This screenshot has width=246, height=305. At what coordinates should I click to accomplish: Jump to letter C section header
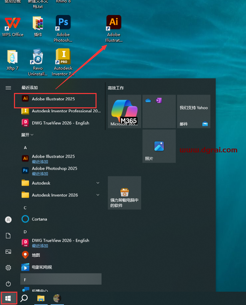pyautogui.click(x=25, y=208)
